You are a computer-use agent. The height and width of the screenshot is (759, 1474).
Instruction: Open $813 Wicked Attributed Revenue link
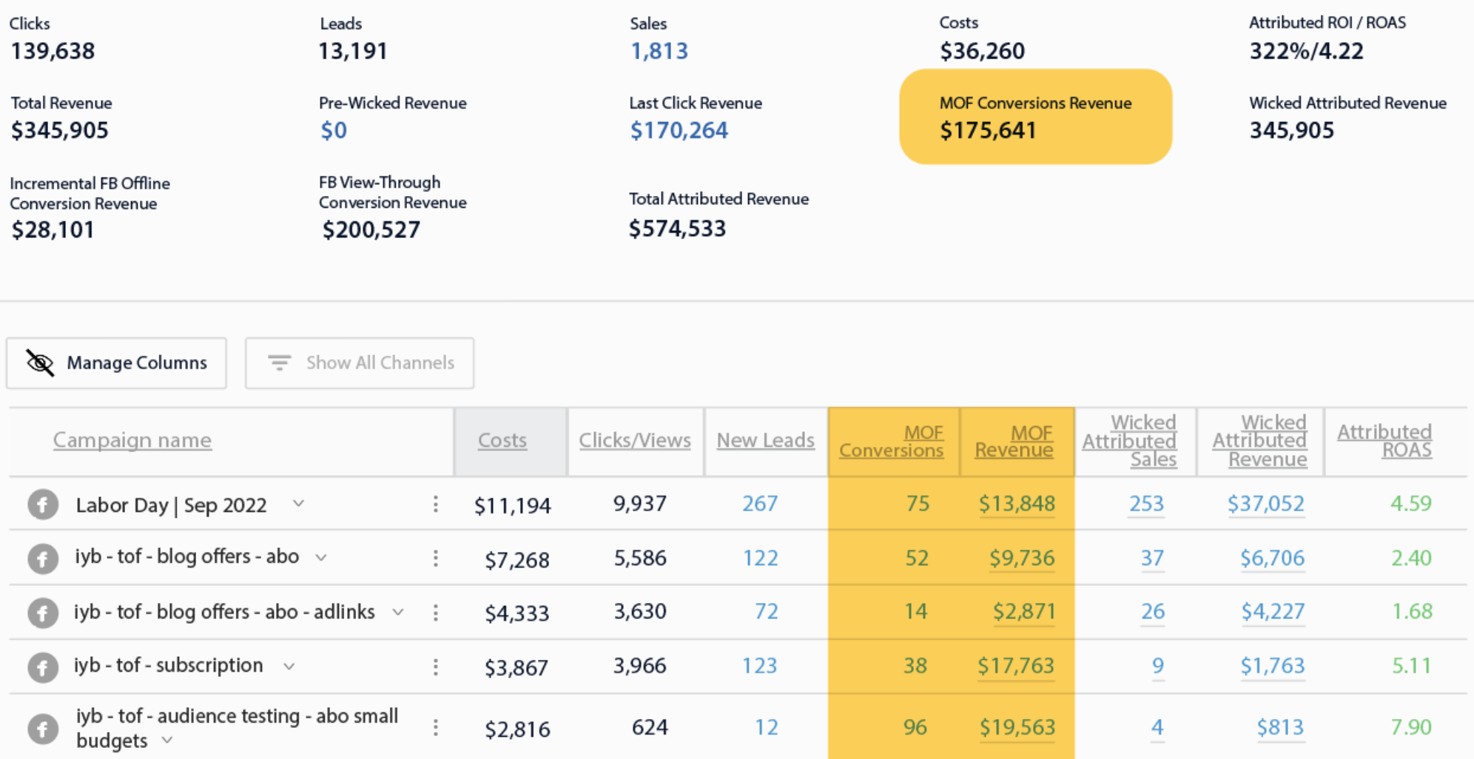tap(1280, 728)
